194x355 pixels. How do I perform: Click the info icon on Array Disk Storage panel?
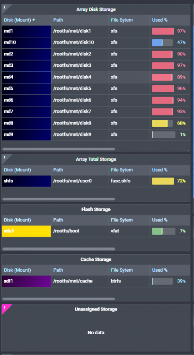[5, 7]
